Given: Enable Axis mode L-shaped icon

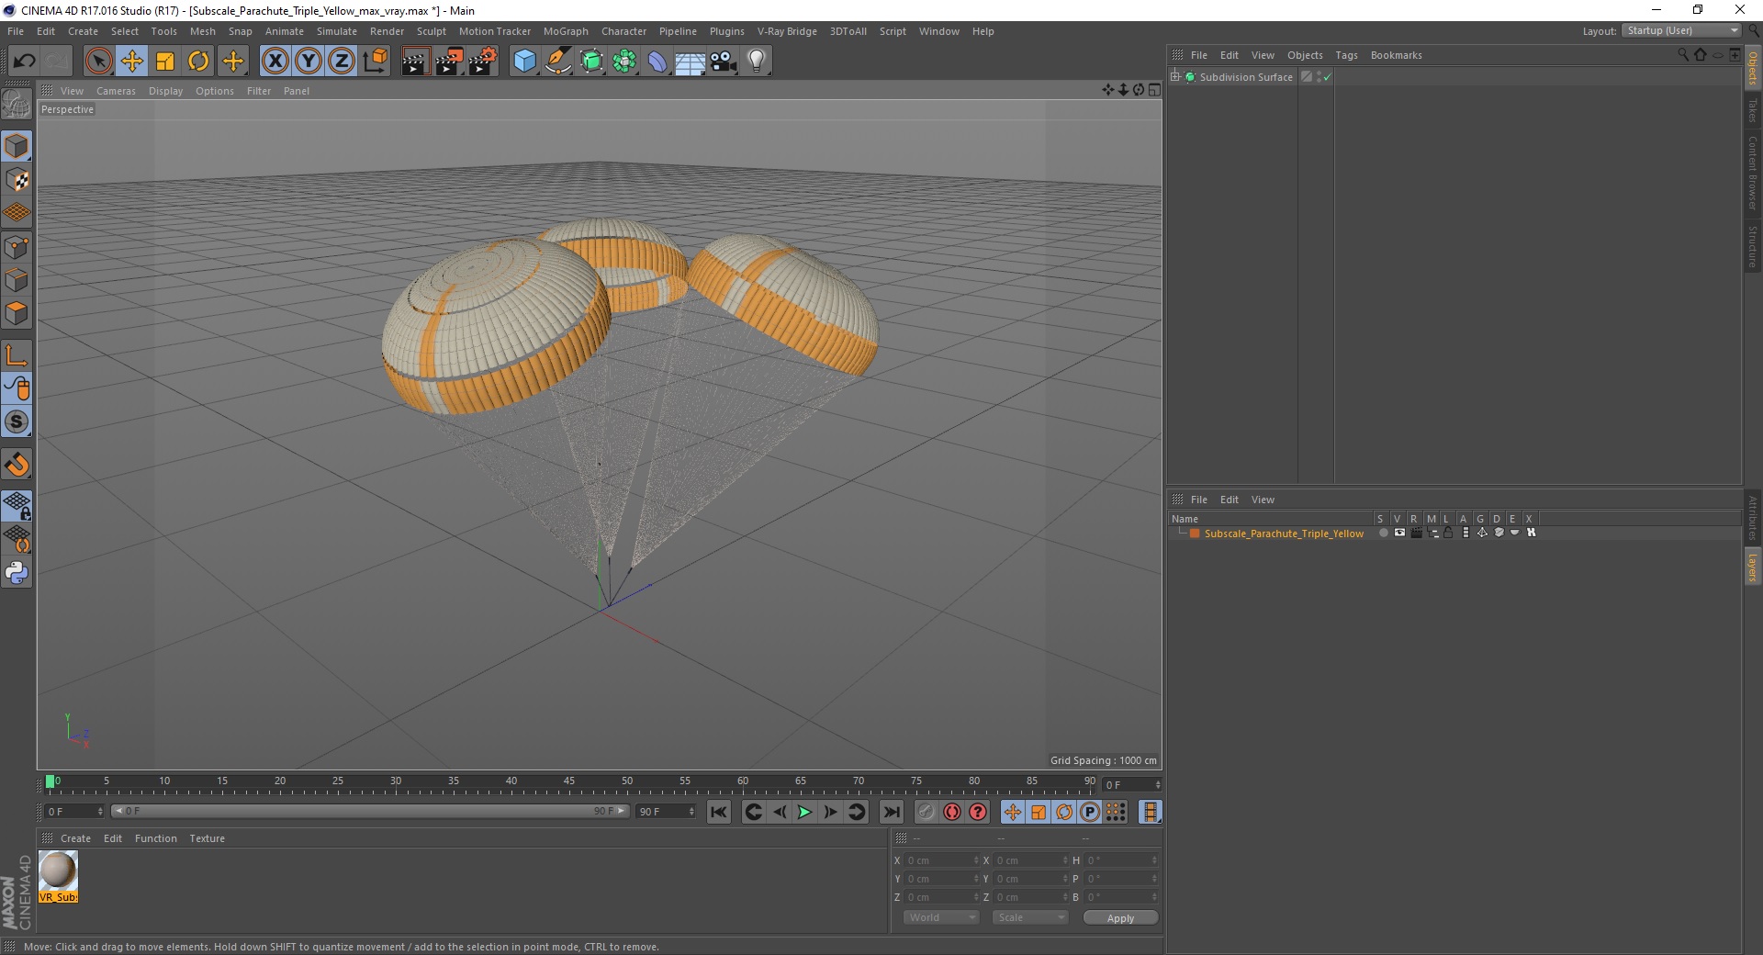Looking at the screenshot, I should [x=17, y=355].
